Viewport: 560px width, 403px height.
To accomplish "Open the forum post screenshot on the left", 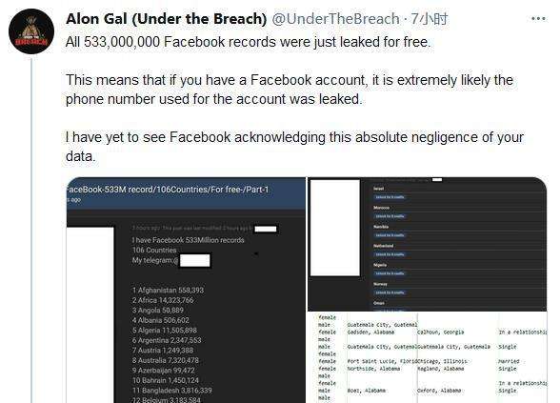I will point(186,290).
